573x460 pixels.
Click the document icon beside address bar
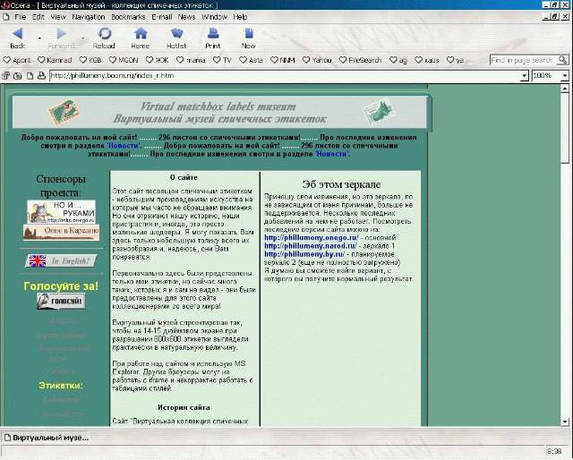coord(30,76)
